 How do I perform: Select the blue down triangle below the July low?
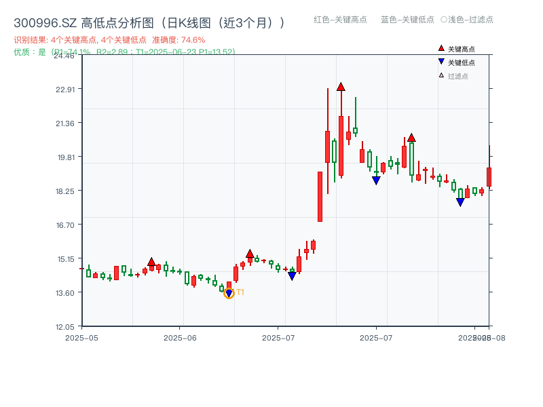(x=293, y=275)
